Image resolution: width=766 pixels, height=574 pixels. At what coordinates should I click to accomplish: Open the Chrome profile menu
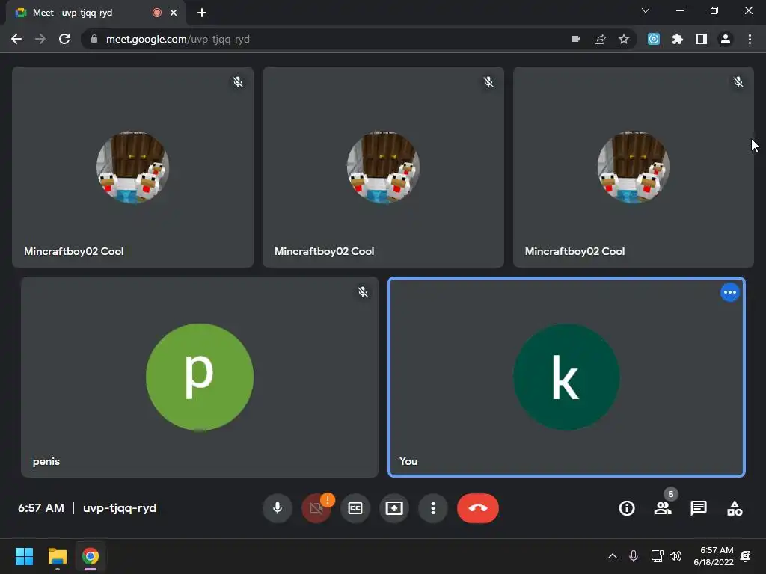[x=726, y=39]
